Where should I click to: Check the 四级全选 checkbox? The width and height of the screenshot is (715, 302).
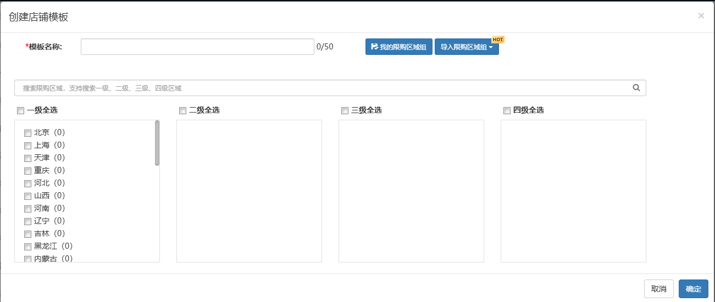coord(507,111)
